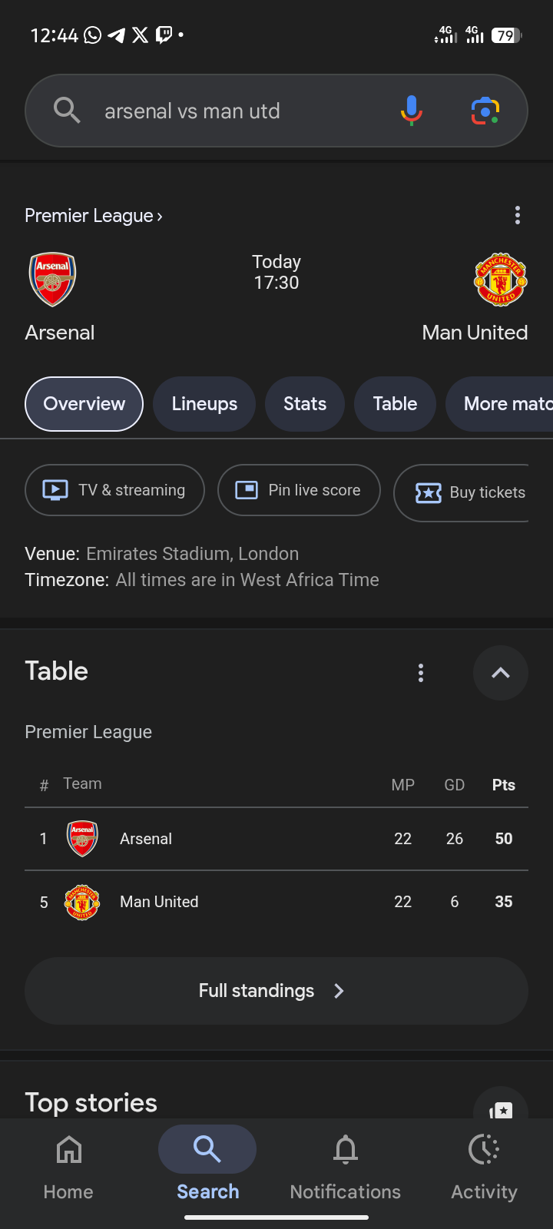Switch to the Stats tab

click(305, 404)
